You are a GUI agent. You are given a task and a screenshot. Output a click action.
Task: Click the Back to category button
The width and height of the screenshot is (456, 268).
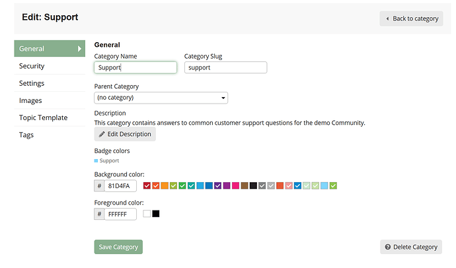coord(411,18)
